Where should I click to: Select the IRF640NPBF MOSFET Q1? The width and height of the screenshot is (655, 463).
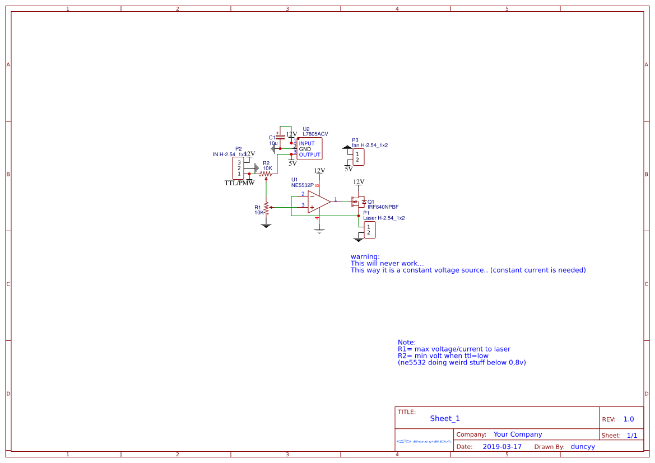click(359, 202)
